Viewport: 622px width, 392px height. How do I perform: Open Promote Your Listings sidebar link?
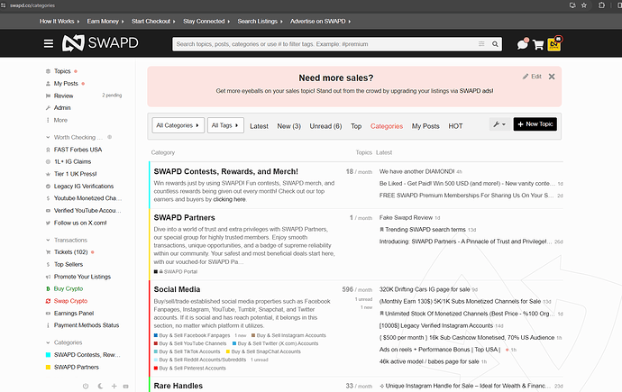(x=82, y=277)
